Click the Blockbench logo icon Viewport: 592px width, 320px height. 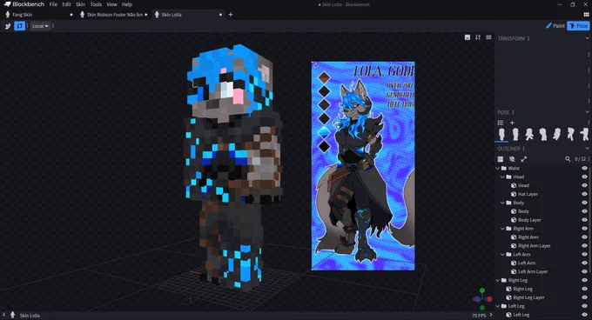tap(7, 4)
